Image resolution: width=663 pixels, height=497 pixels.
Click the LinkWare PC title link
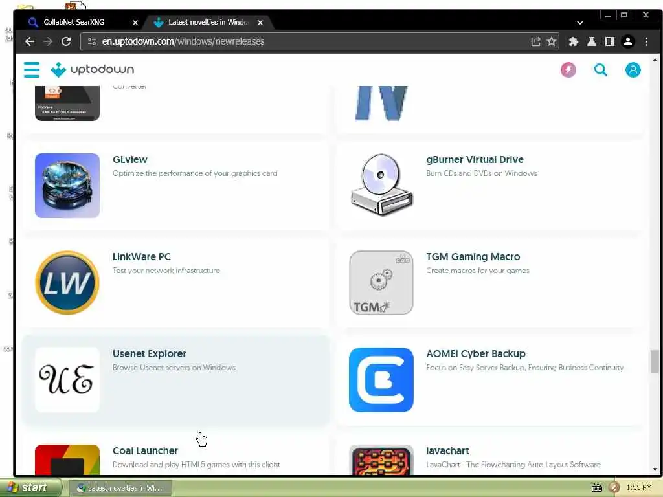point(142,257)
